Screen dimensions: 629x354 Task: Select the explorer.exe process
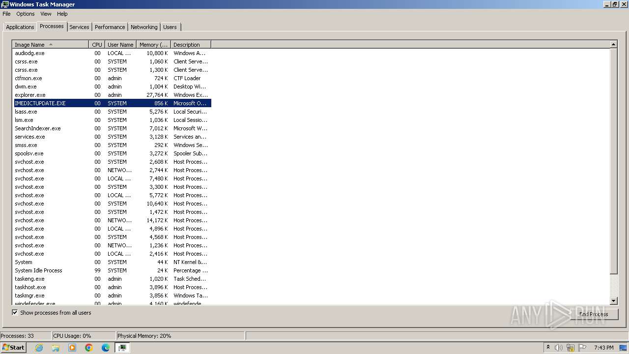point(112,95)
